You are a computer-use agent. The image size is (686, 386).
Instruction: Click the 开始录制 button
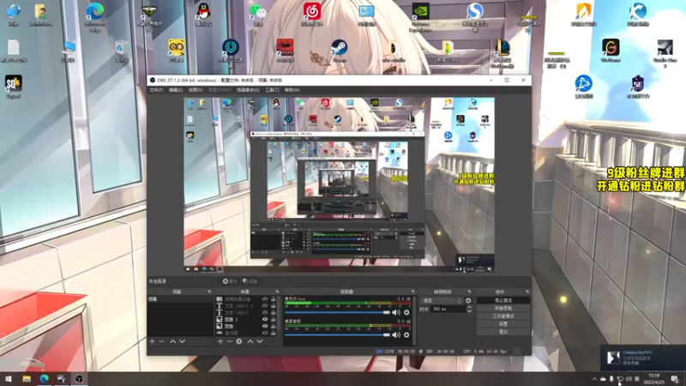503,309
